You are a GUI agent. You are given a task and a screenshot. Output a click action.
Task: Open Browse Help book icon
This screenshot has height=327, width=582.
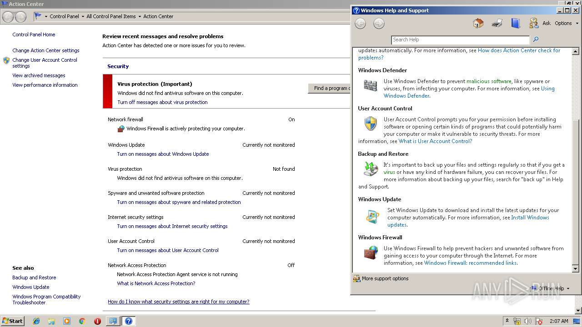pyautogui.click(x=515, y=23)
